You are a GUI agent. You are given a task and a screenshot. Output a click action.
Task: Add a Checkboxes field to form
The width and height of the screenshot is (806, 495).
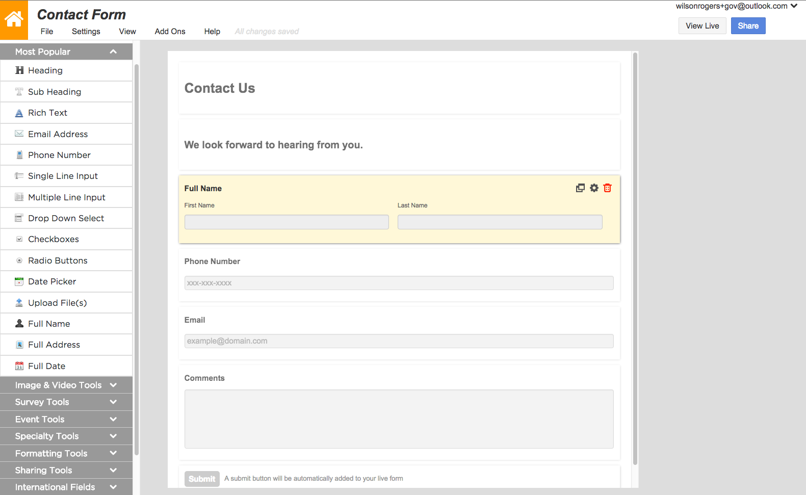point(54,239)
